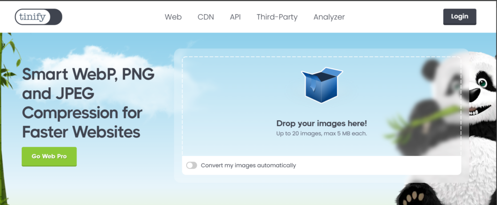Click the Drop your images here text
This screenshot has width=497, height=205.
[x=321, y=124]
